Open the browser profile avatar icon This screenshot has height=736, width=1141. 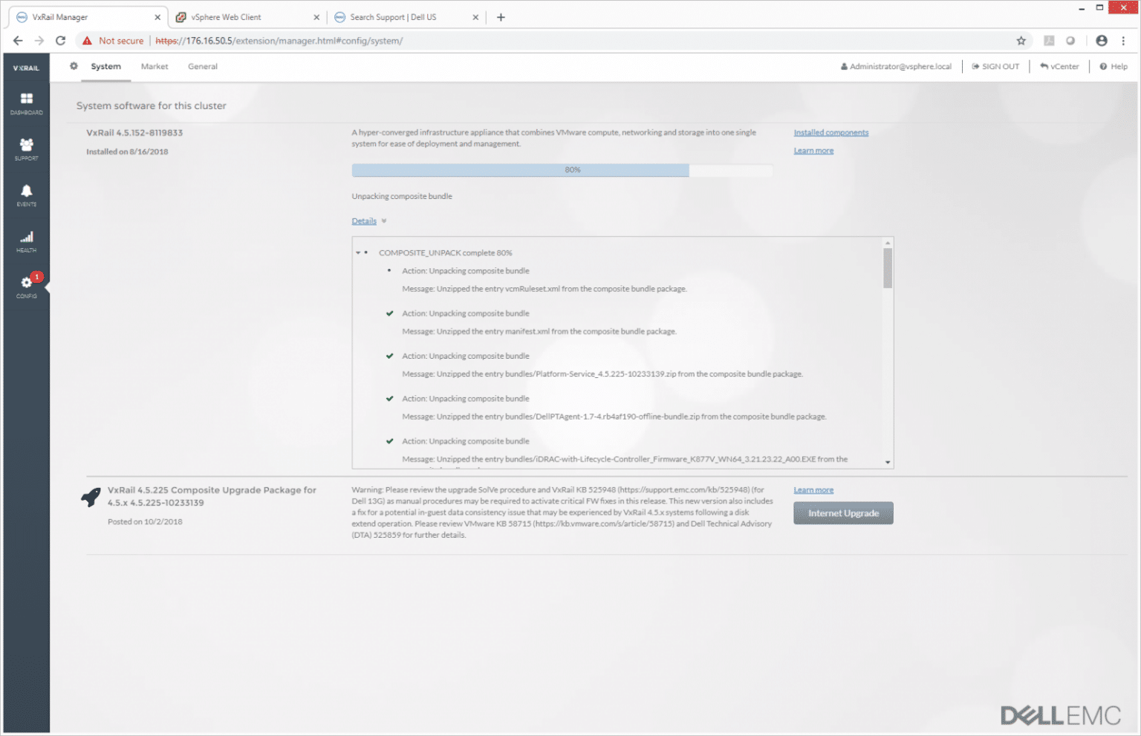[x=1102, y=40]
